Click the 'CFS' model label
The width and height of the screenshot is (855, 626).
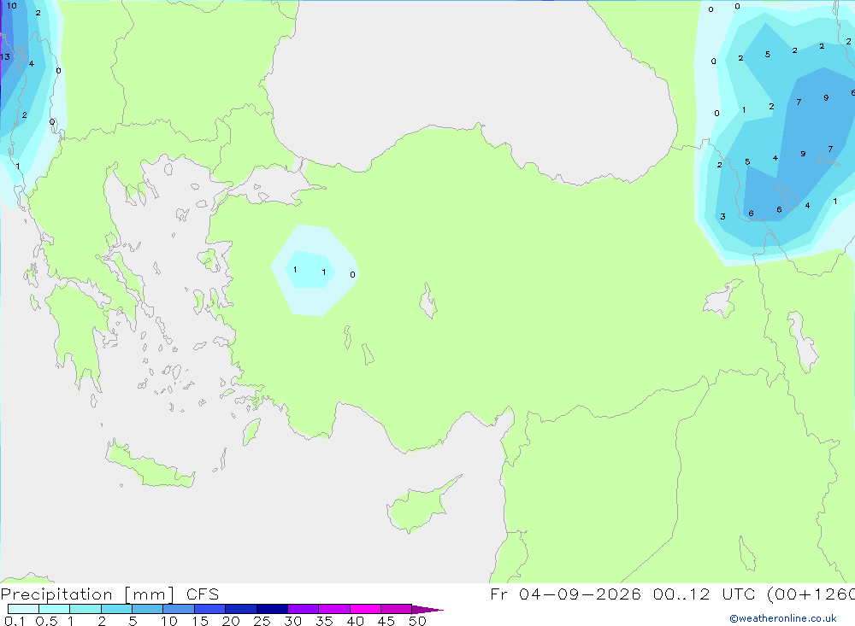click(203, 594)
